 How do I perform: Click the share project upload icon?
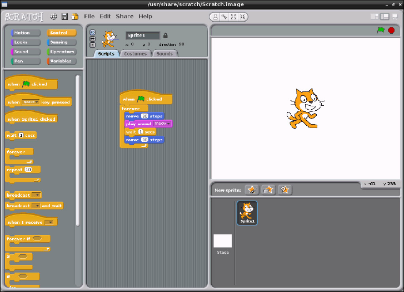[x=74, y=17]
